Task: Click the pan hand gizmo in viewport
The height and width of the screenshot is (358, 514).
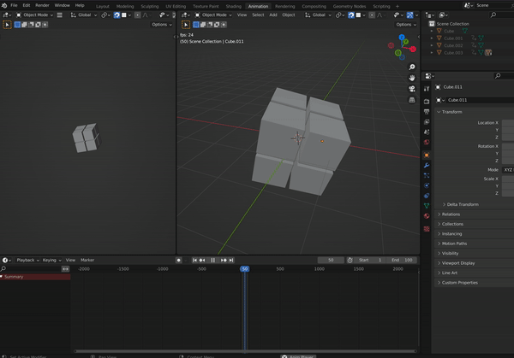Action: pos(412,77)
